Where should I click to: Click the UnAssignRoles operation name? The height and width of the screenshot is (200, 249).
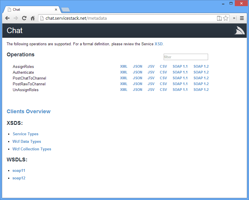coord(26,90)
